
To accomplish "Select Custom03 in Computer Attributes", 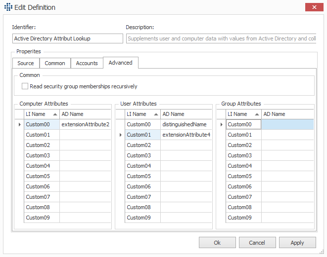I will click(42, 155).
